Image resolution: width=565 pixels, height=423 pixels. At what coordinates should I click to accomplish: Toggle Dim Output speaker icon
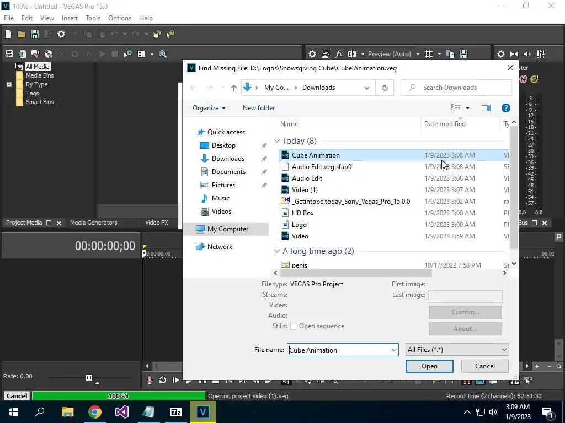[527, 54]
